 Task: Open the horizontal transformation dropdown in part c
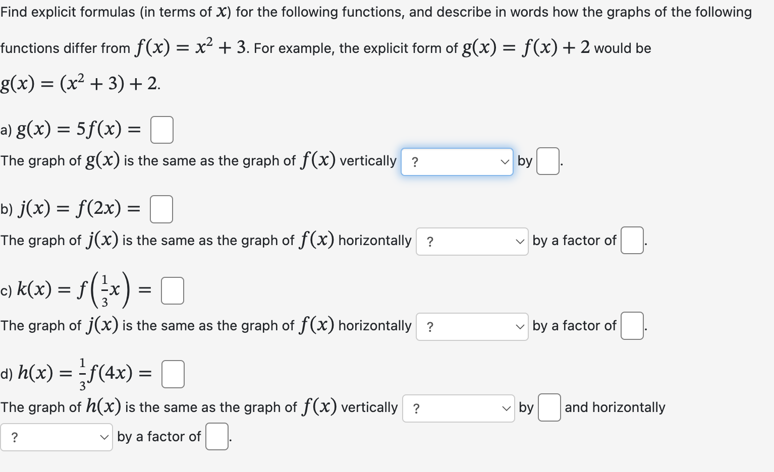pos(472,326)
